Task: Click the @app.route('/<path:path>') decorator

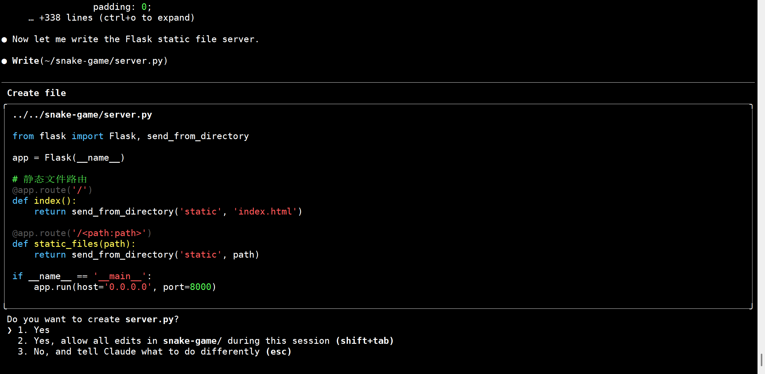Action: coord(82,233)
